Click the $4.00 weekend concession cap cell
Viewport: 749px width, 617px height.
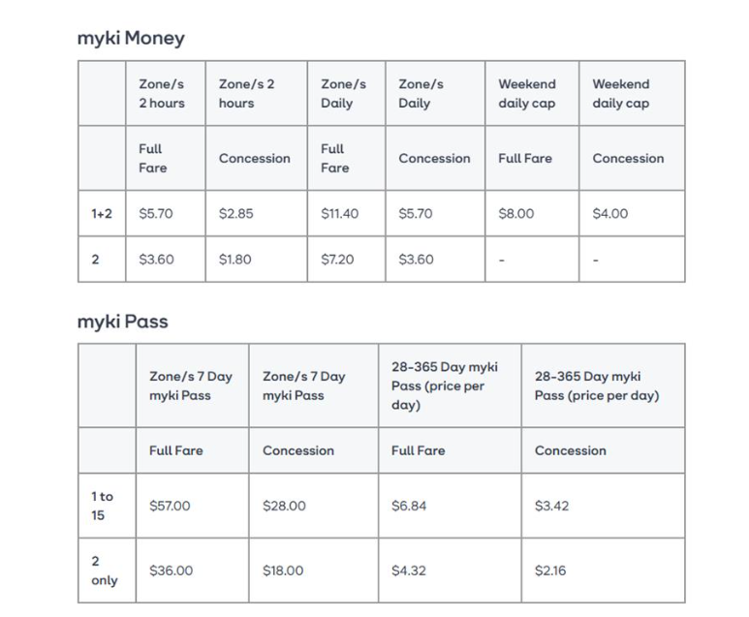coord(609,213)
